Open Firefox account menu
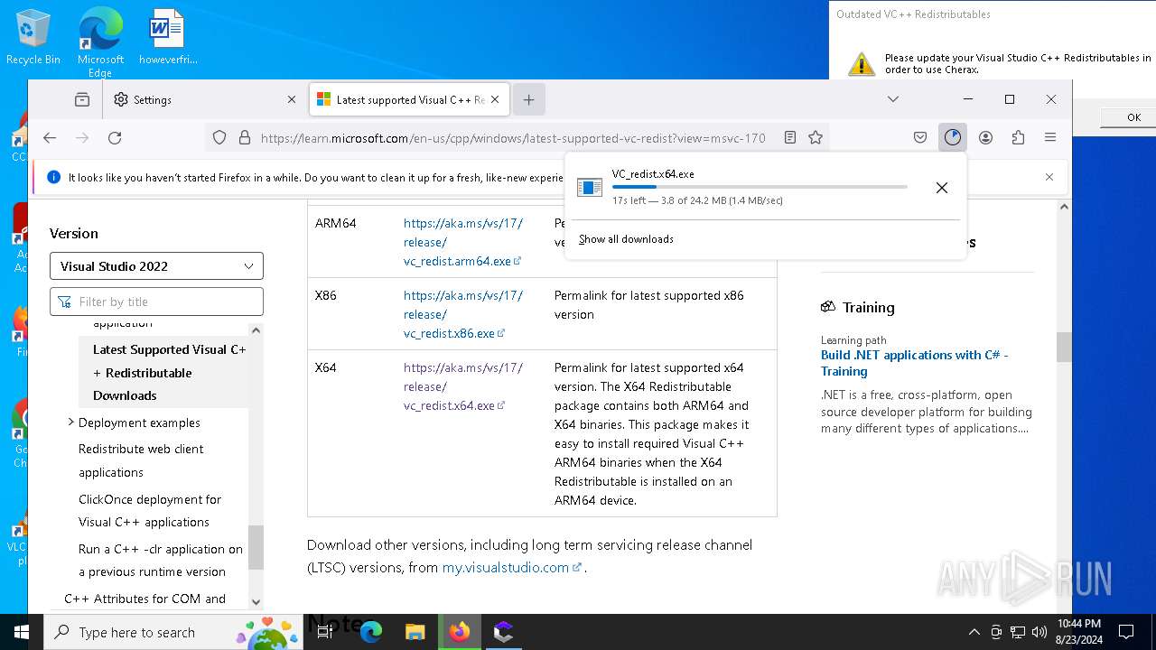Image resolution: width=1156 pixels, height=650 pixels. (985, 138)
